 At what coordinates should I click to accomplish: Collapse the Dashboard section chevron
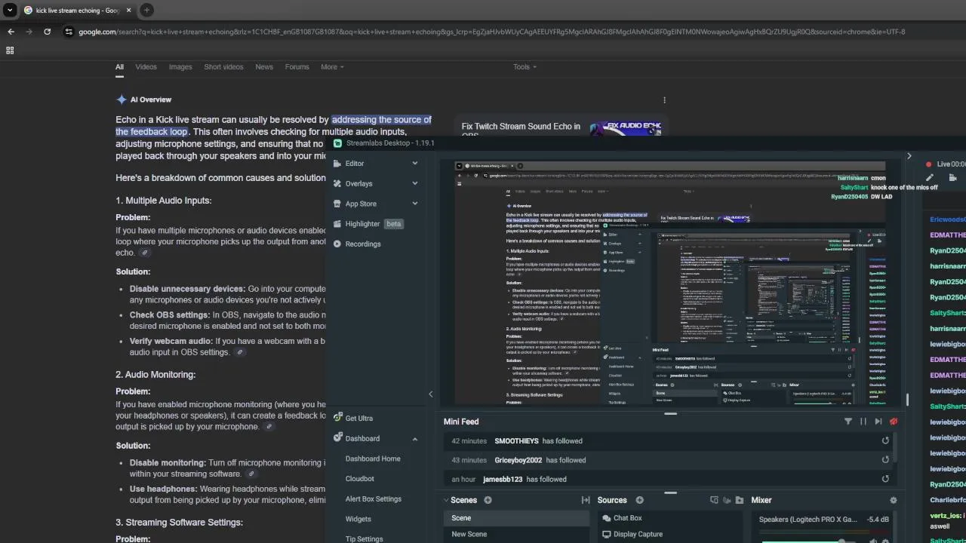click(x=414, y=439)
